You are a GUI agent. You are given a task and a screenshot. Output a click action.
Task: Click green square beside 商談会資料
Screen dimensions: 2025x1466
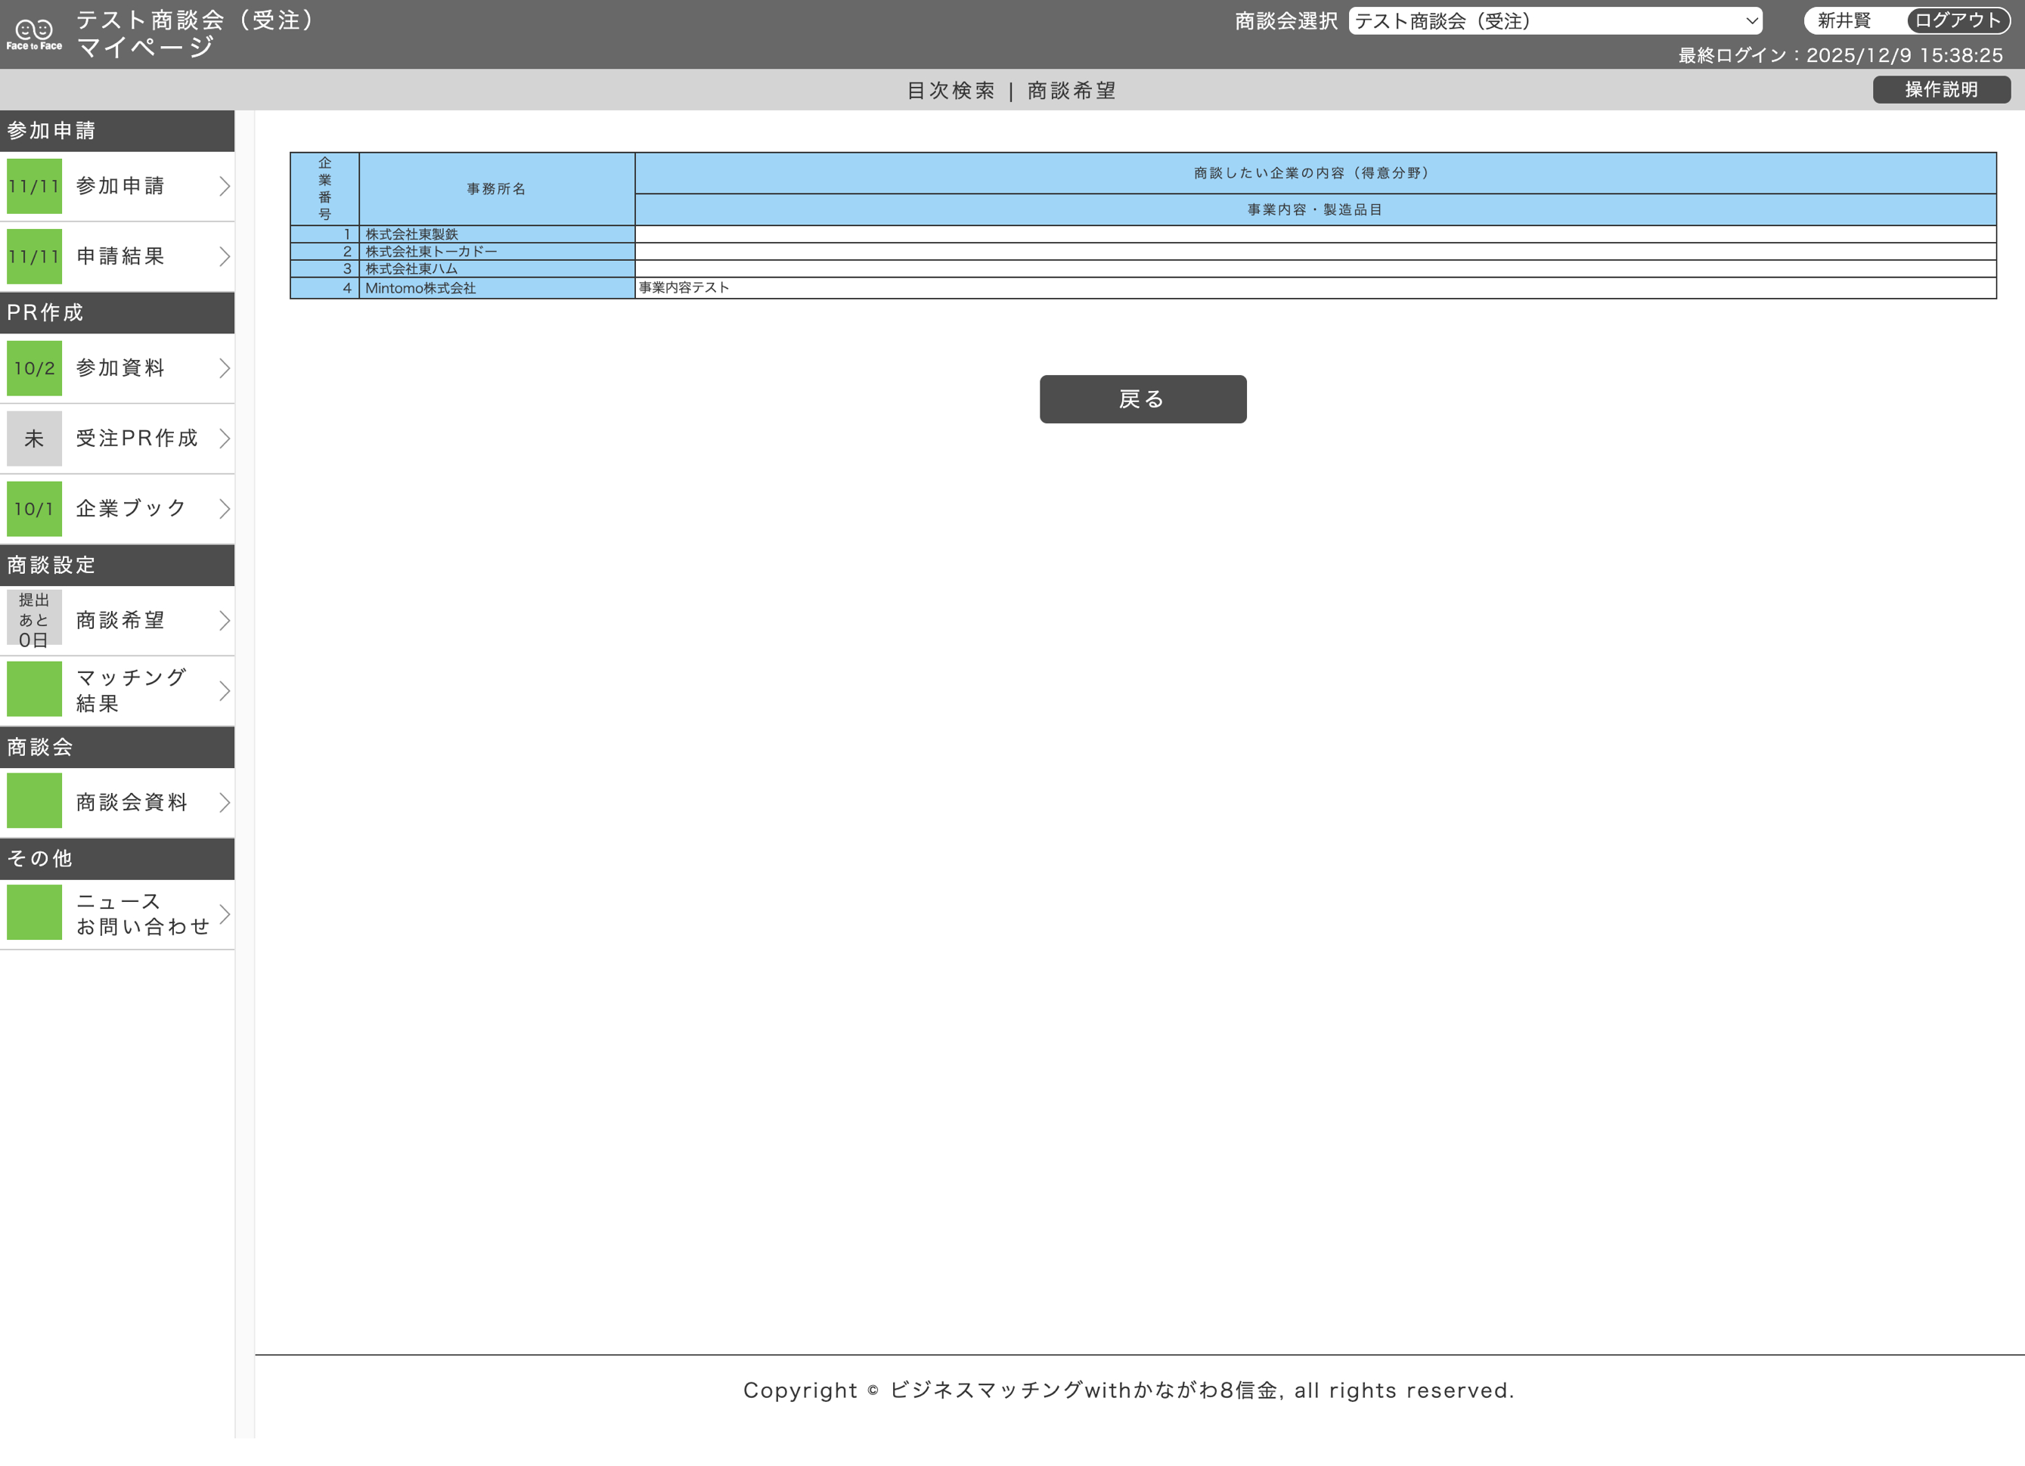[x=34, y=801]
